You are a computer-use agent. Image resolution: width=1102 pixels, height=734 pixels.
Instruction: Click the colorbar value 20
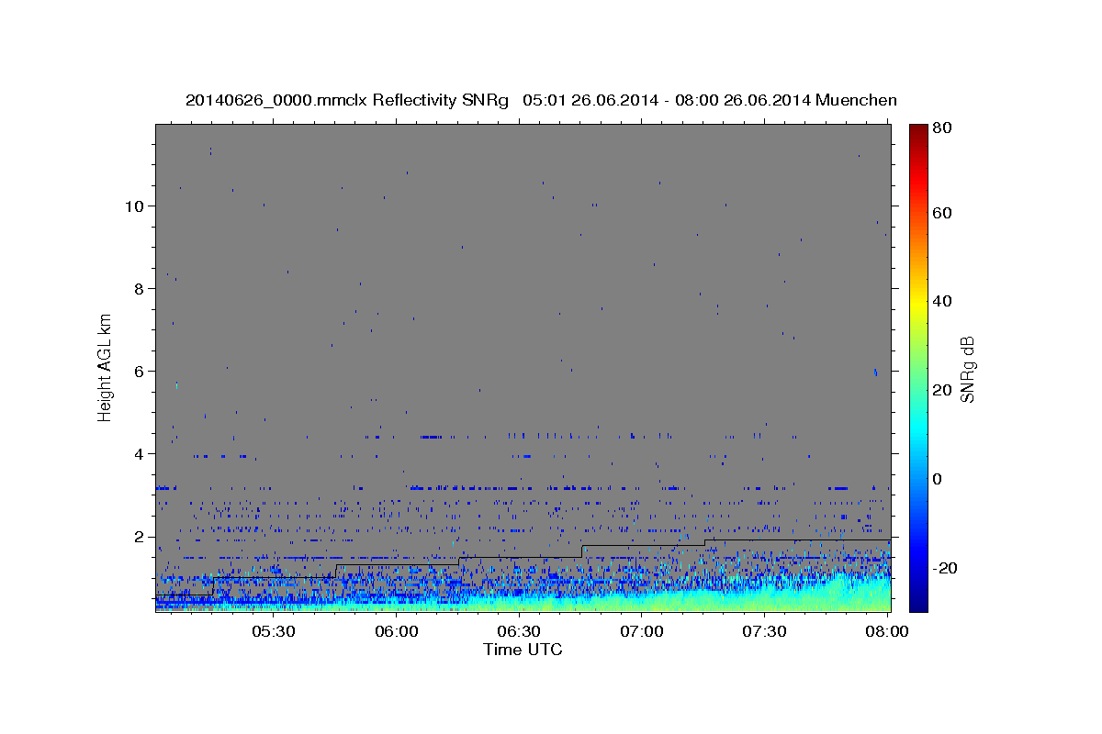point(943,390)
